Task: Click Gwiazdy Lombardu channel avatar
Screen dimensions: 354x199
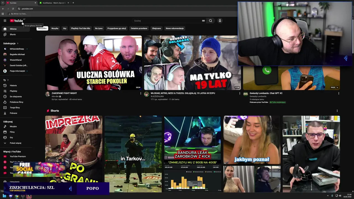Action: coord(245,94)
